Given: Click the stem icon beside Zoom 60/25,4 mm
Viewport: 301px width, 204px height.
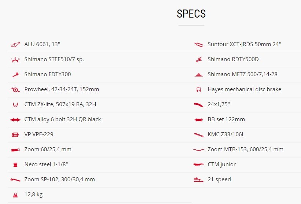Looking at the screenshot, I should (15, 150).
